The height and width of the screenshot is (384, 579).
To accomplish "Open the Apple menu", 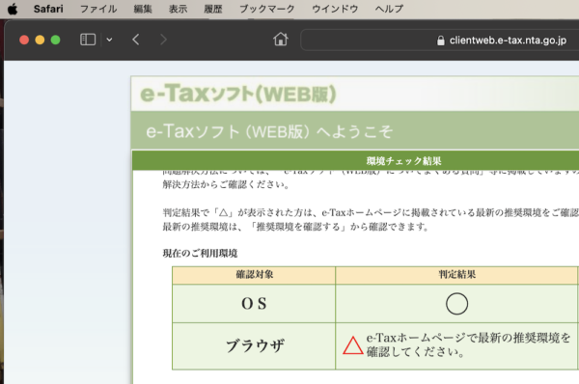I will pos(13,9).
